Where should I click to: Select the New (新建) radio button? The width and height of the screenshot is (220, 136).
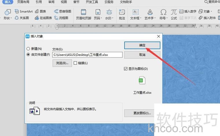point(28,49)
